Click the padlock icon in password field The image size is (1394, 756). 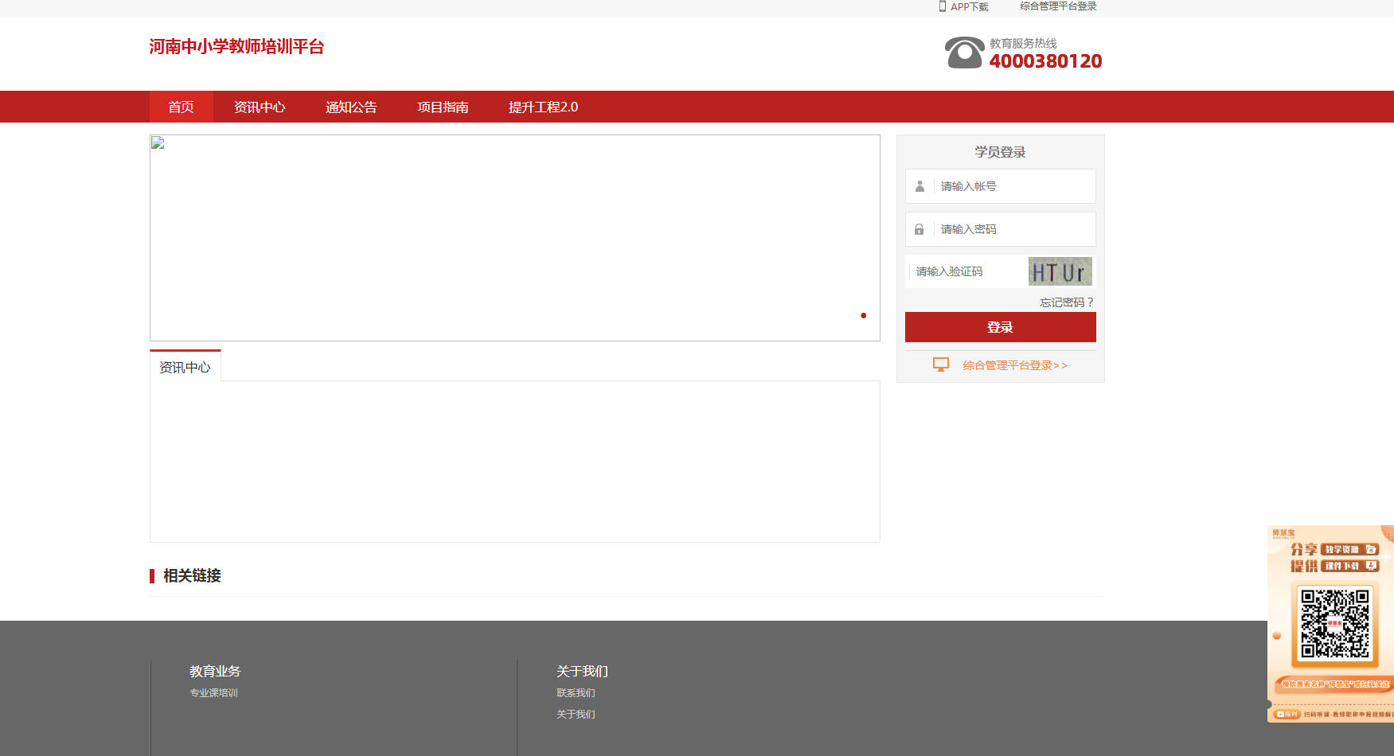tap(920, 229)
